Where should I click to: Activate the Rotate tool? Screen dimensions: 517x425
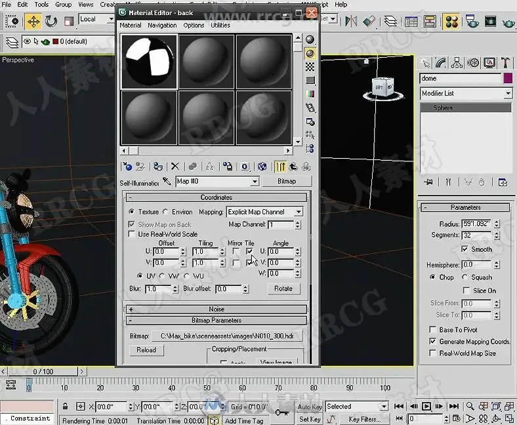click(51, 22)
